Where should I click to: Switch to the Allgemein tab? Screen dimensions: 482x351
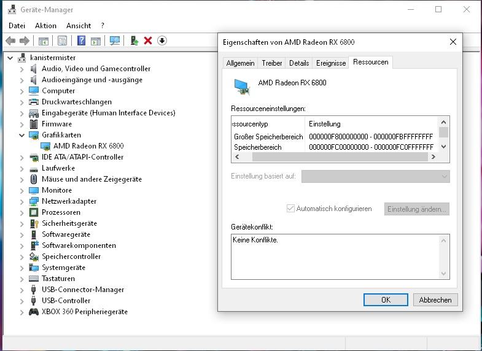tap(240, 63)
